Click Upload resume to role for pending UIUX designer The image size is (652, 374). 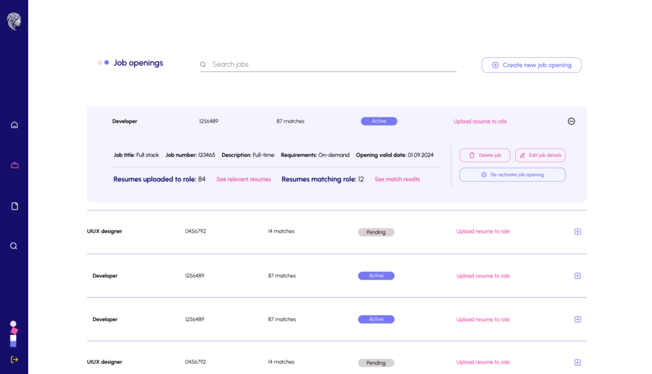tap(483, 232)
